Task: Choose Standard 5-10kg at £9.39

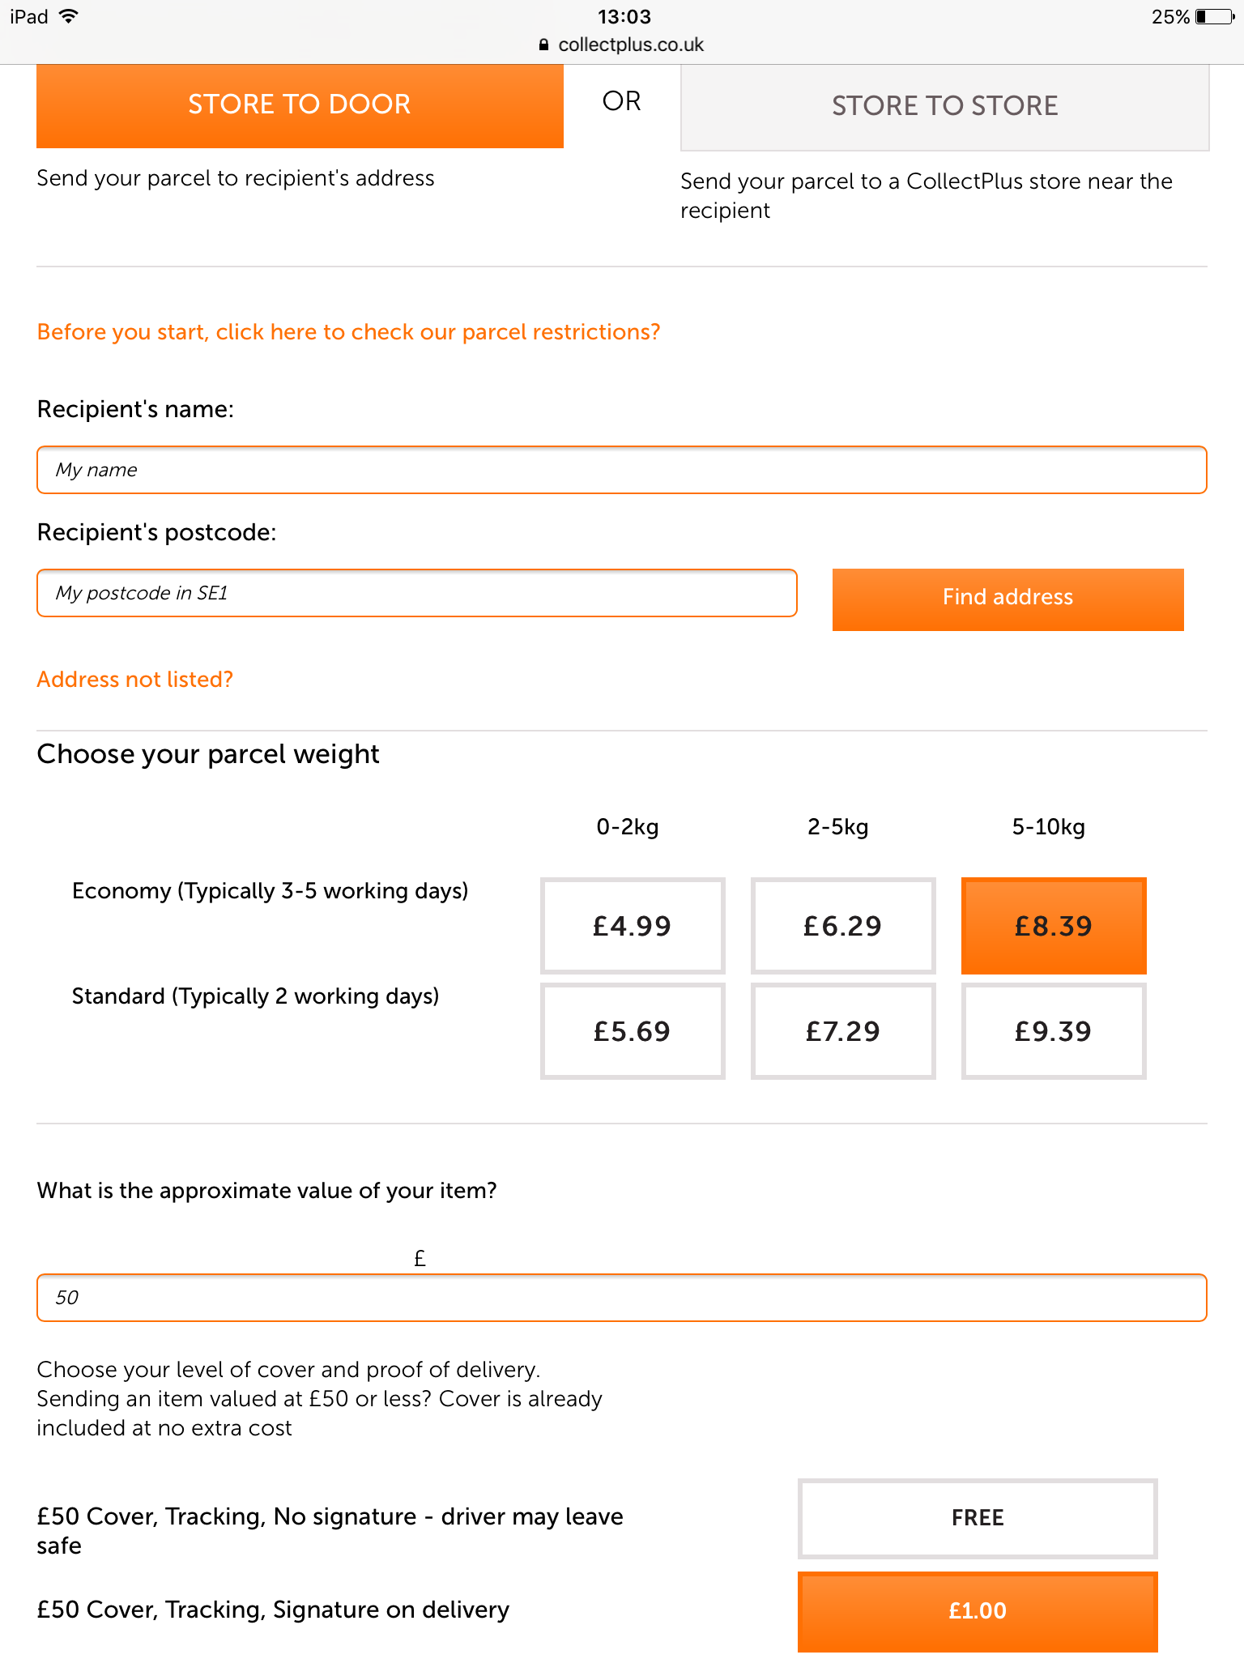Action: click(x=1054, y=1031)
